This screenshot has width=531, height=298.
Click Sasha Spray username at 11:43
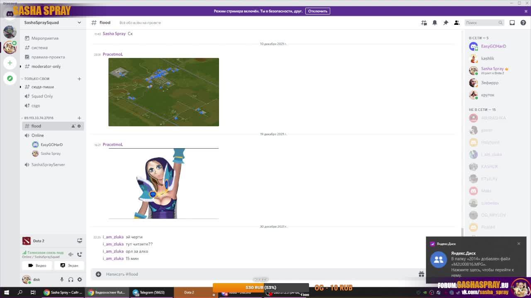click(114, 34)
